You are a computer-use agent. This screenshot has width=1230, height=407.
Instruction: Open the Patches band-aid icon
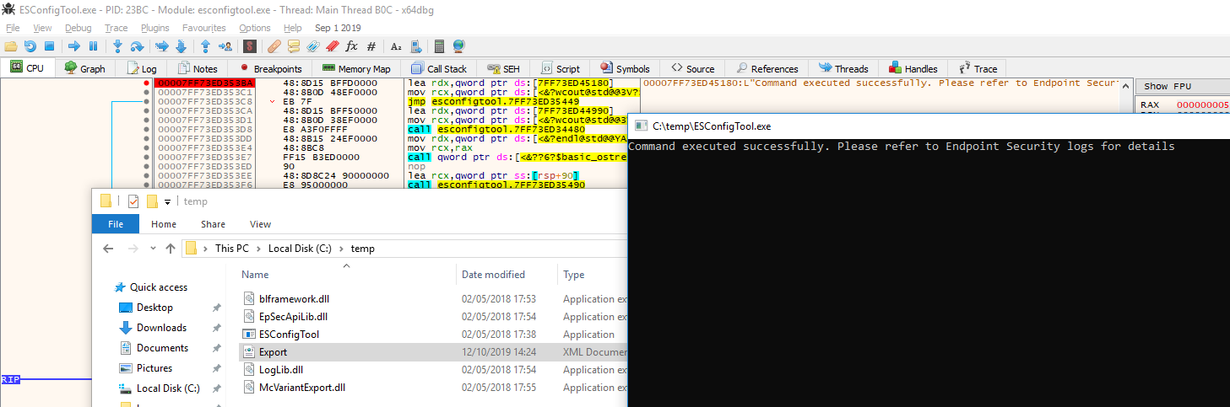[x=274, y=46]
